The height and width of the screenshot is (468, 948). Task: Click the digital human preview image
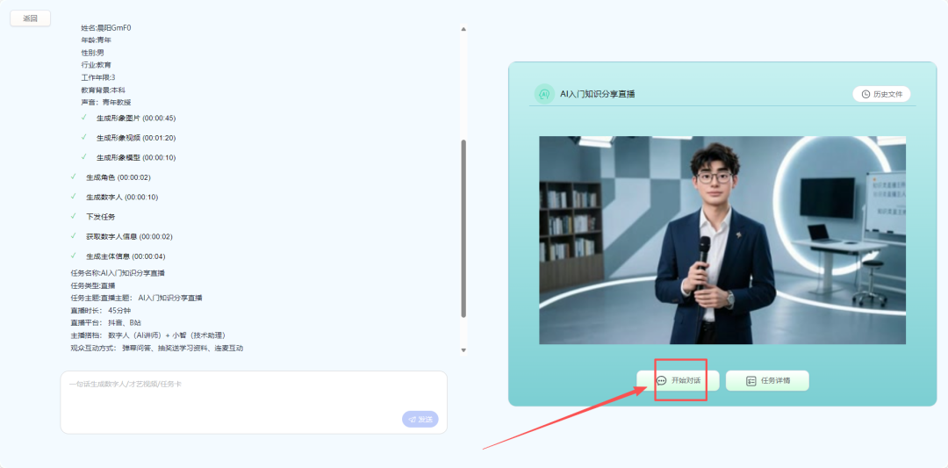click(x=722, y=240)
